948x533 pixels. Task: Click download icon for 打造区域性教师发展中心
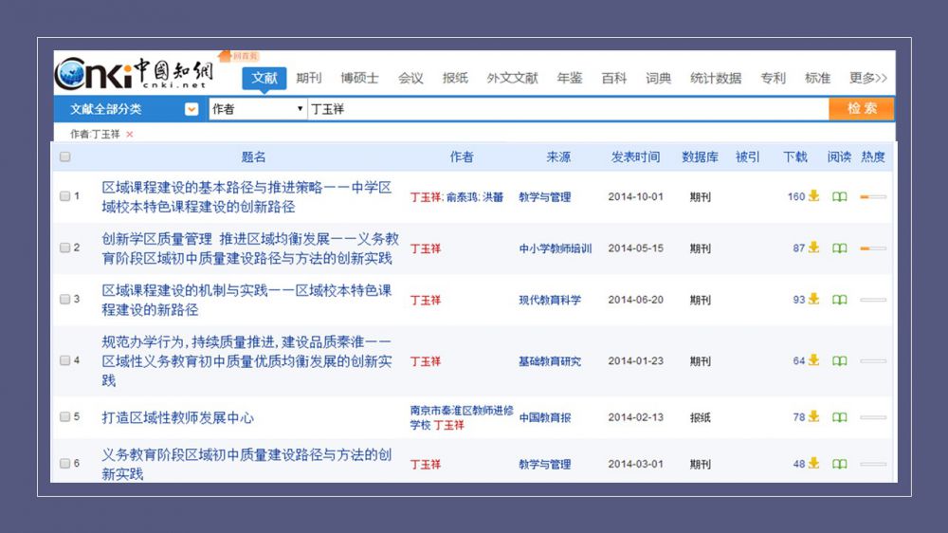tap(813, 417)
